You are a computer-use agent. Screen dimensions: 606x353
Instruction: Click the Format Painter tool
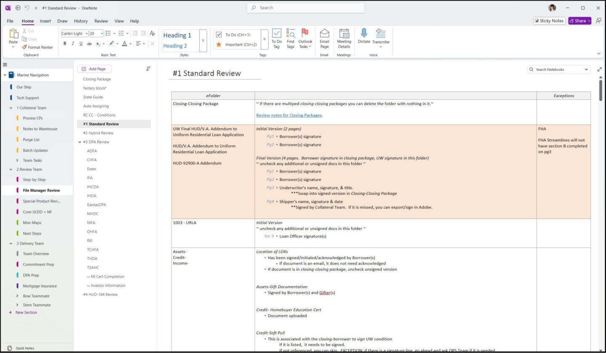pyautogui.click(x=37, y=47)
